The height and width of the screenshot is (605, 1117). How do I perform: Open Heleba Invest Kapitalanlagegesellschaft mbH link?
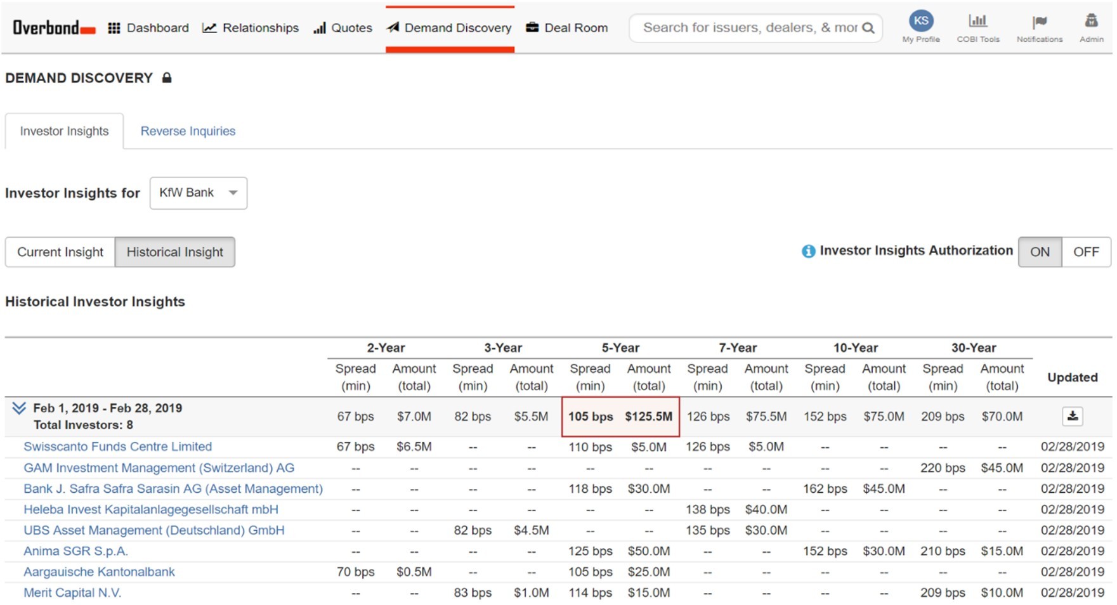pyautogui.click(x=151, y=509)
